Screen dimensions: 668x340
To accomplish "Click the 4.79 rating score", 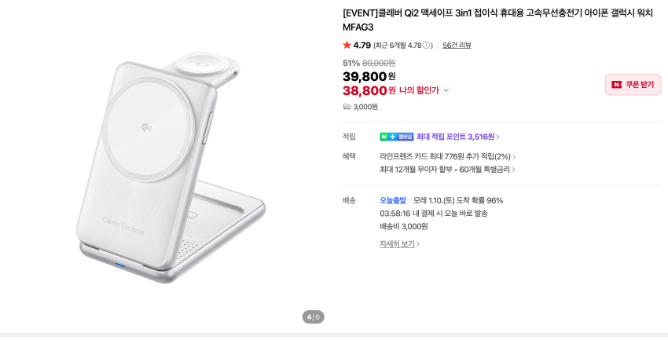I will 362,46.
